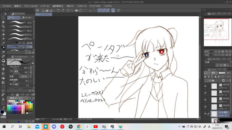This screenshot has height=130, width=232.
Task: Open the 編集(E) menu
Action: point(18,6)
